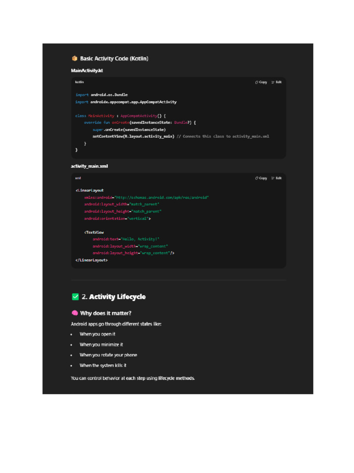Click the bold lifecycle methods text
Screen dimensions: 354x473
tap(177, 378)
